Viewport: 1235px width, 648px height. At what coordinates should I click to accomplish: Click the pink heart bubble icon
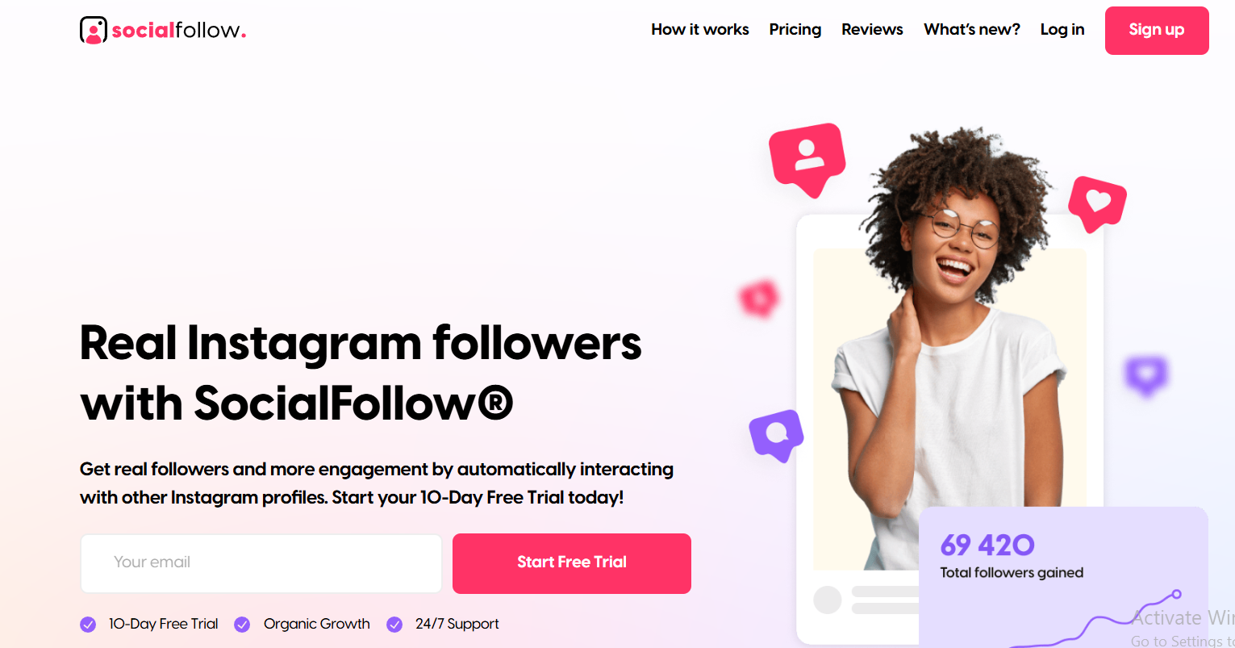tap(1097, 203)
